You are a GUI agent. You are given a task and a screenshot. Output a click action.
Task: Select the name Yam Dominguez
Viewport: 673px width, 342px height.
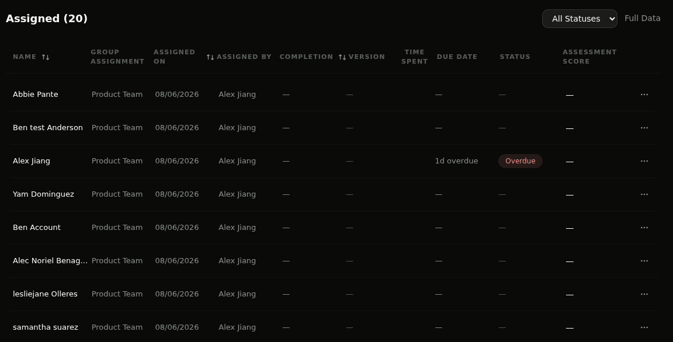point(43,194)
